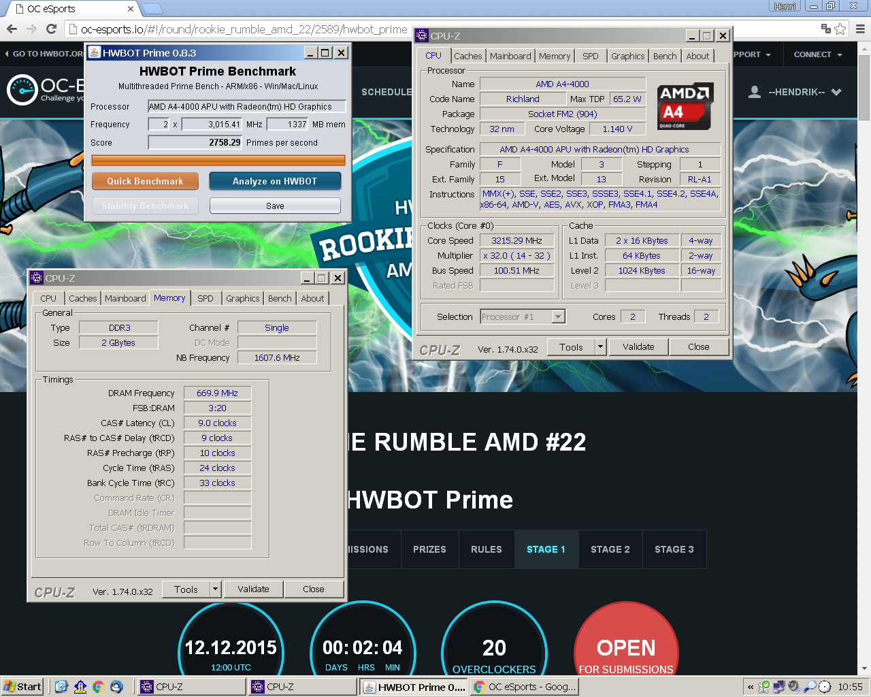Open About tab in CPU window
Image resolution: width=871 pixels, height=697 pixels.
click(x=697, y=56)
